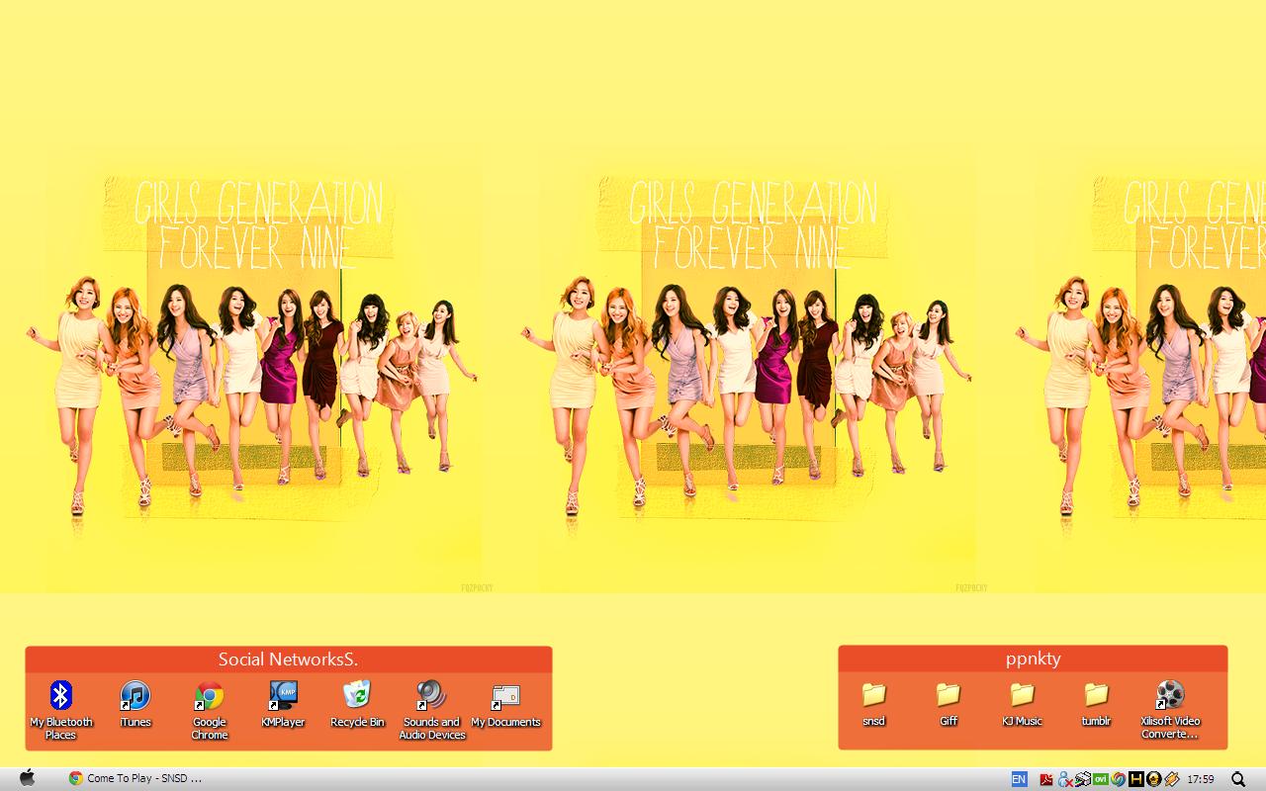Click the red Adobe Acrobat tray icon

tap(1046, 779)
